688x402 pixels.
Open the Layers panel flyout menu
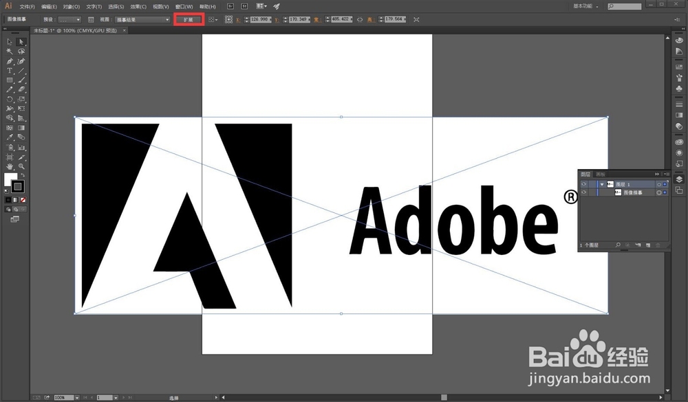(x=667, y=174)
